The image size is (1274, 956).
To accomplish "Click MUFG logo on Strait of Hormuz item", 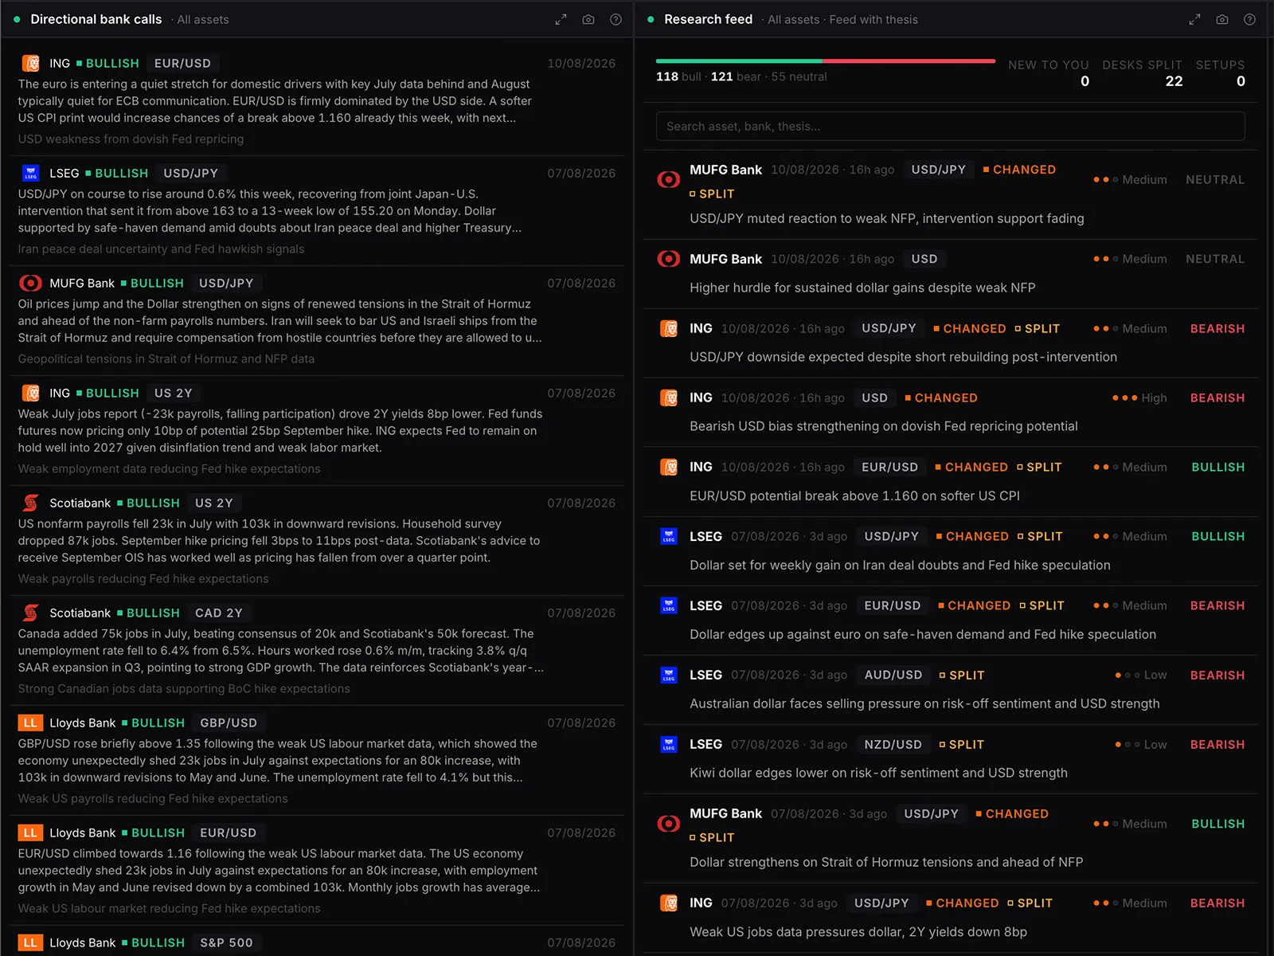I will 669,823.
